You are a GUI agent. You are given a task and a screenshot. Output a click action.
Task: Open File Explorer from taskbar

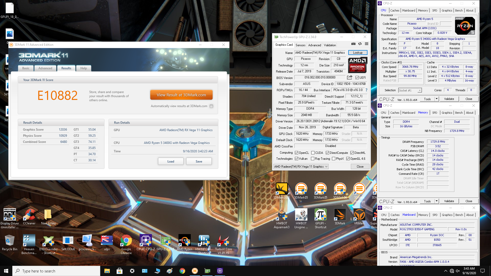tap(107, 271)
